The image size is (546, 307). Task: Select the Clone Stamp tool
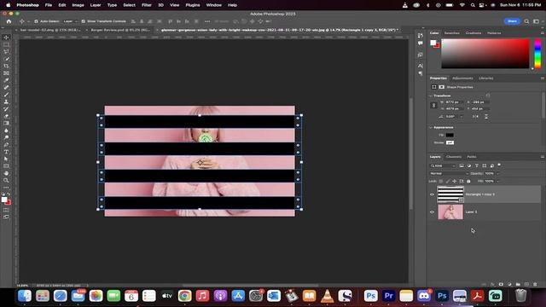click(6, 101)
